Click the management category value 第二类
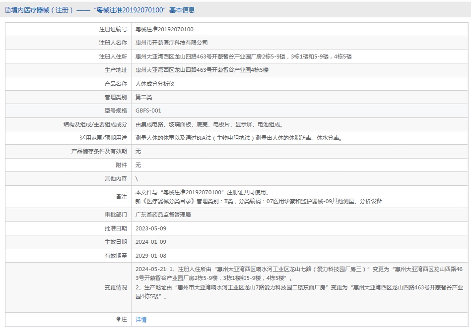 click(x=144, y=97)
